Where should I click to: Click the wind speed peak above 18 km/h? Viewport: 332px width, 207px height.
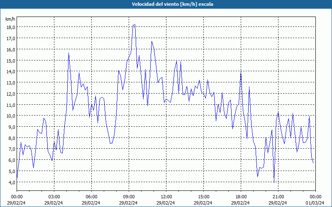click(x=134, y=25)
